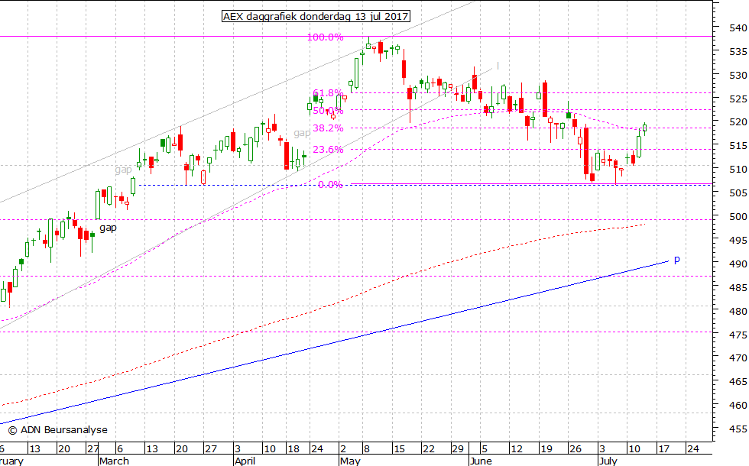The image size is (749, 466).
Task: Click the '50.0%' retracement label
Action: [328, 111]
